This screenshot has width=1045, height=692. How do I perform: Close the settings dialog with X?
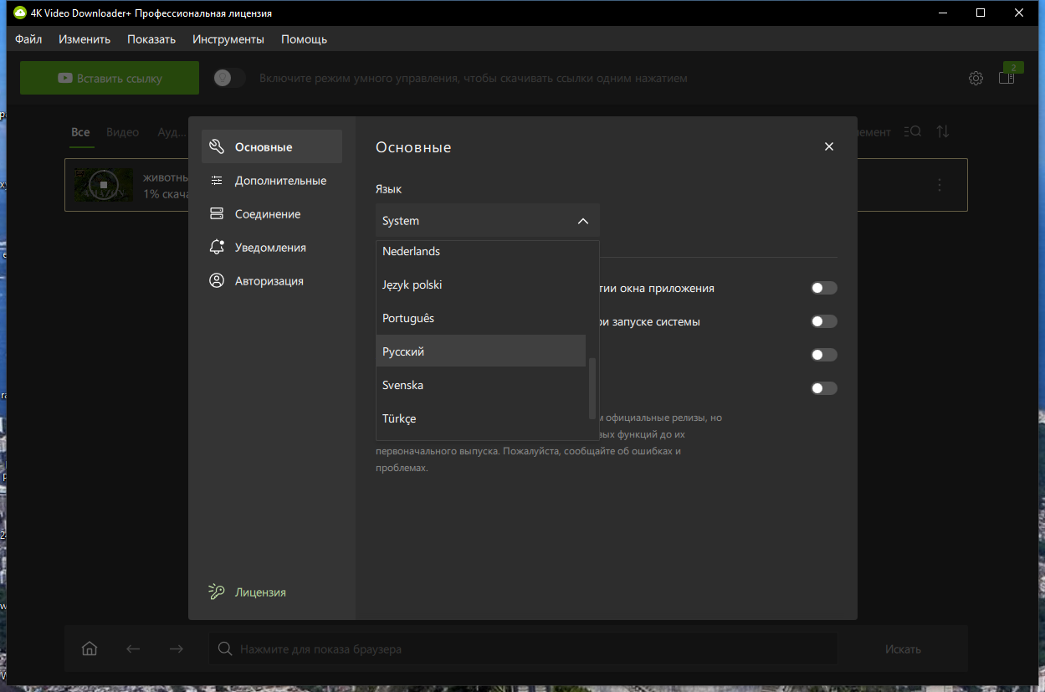coord(829,146)
